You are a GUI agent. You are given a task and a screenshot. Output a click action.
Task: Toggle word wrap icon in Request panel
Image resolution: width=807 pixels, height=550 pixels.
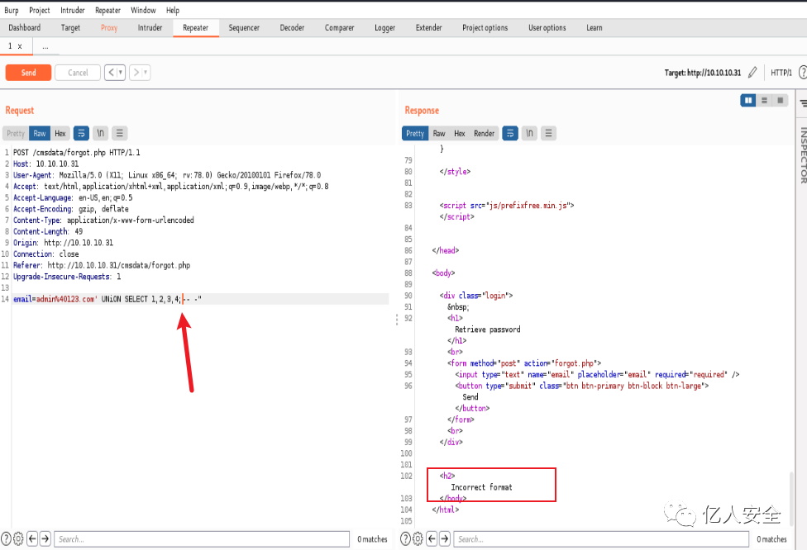click(81, 133)
